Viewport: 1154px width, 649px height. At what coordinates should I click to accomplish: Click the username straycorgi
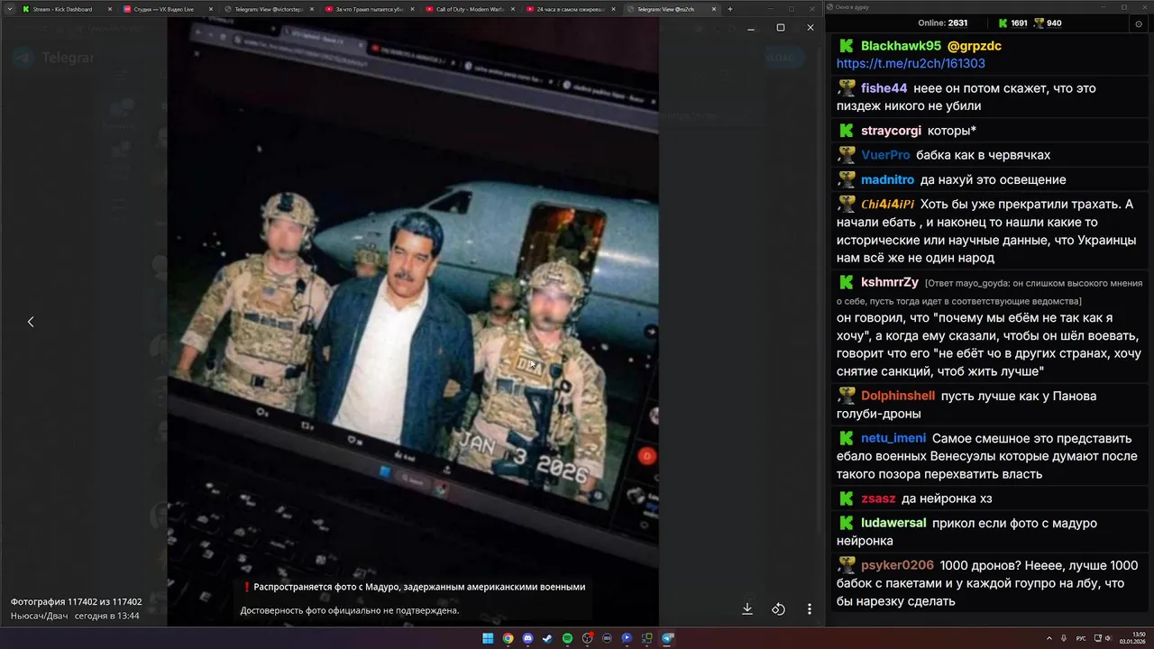(x=892, y=131)
